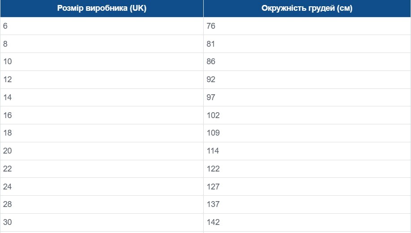Screen dimensions: 411x233
Task: Select the UK size 20 cell
Action: click(7, 151)
